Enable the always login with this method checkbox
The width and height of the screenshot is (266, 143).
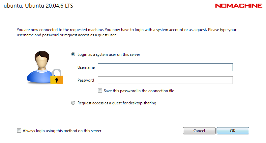coord(19,131)
